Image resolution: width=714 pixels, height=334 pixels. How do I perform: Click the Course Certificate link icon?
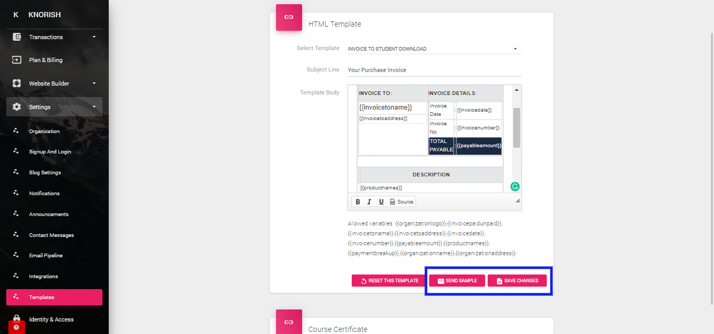pos(289,322)
